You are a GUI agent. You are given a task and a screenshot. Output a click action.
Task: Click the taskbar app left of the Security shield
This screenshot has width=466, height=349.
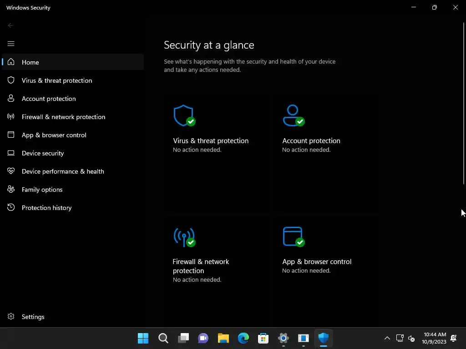tap(304, 338)
